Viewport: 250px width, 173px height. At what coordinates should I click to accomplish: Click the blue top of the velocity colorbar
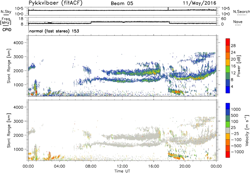click(x=228, y=106)
